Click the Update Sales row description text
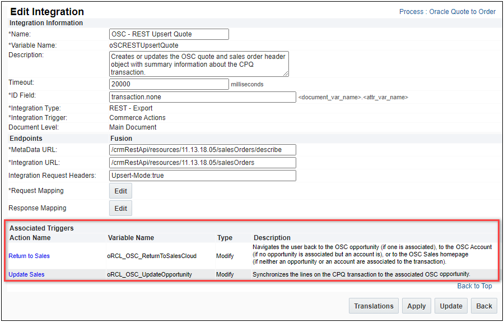 tap(361, 275)
